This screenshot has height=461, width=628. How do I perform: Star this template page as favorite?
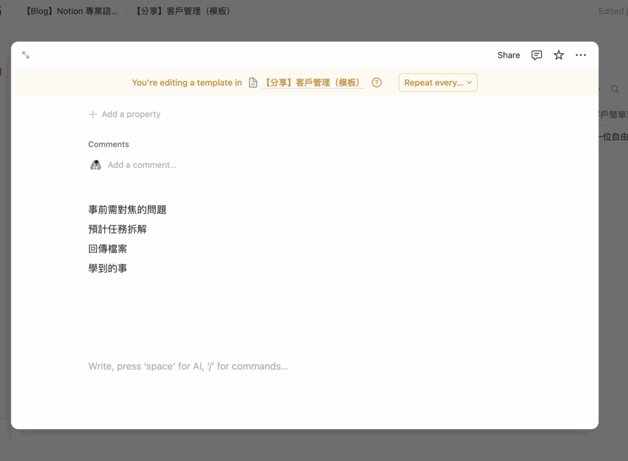(559, 55)
